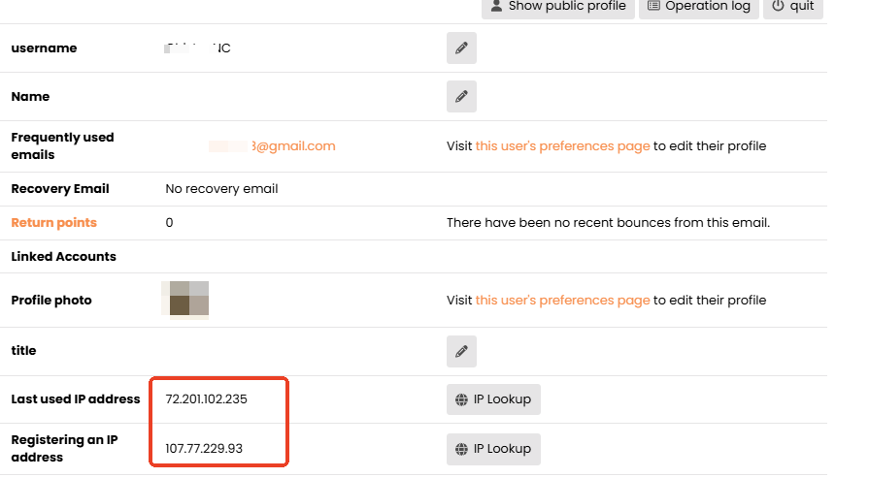Select the IP address 72.201.102.235
This screenshot has width=869, height=478.
point(207,399)
